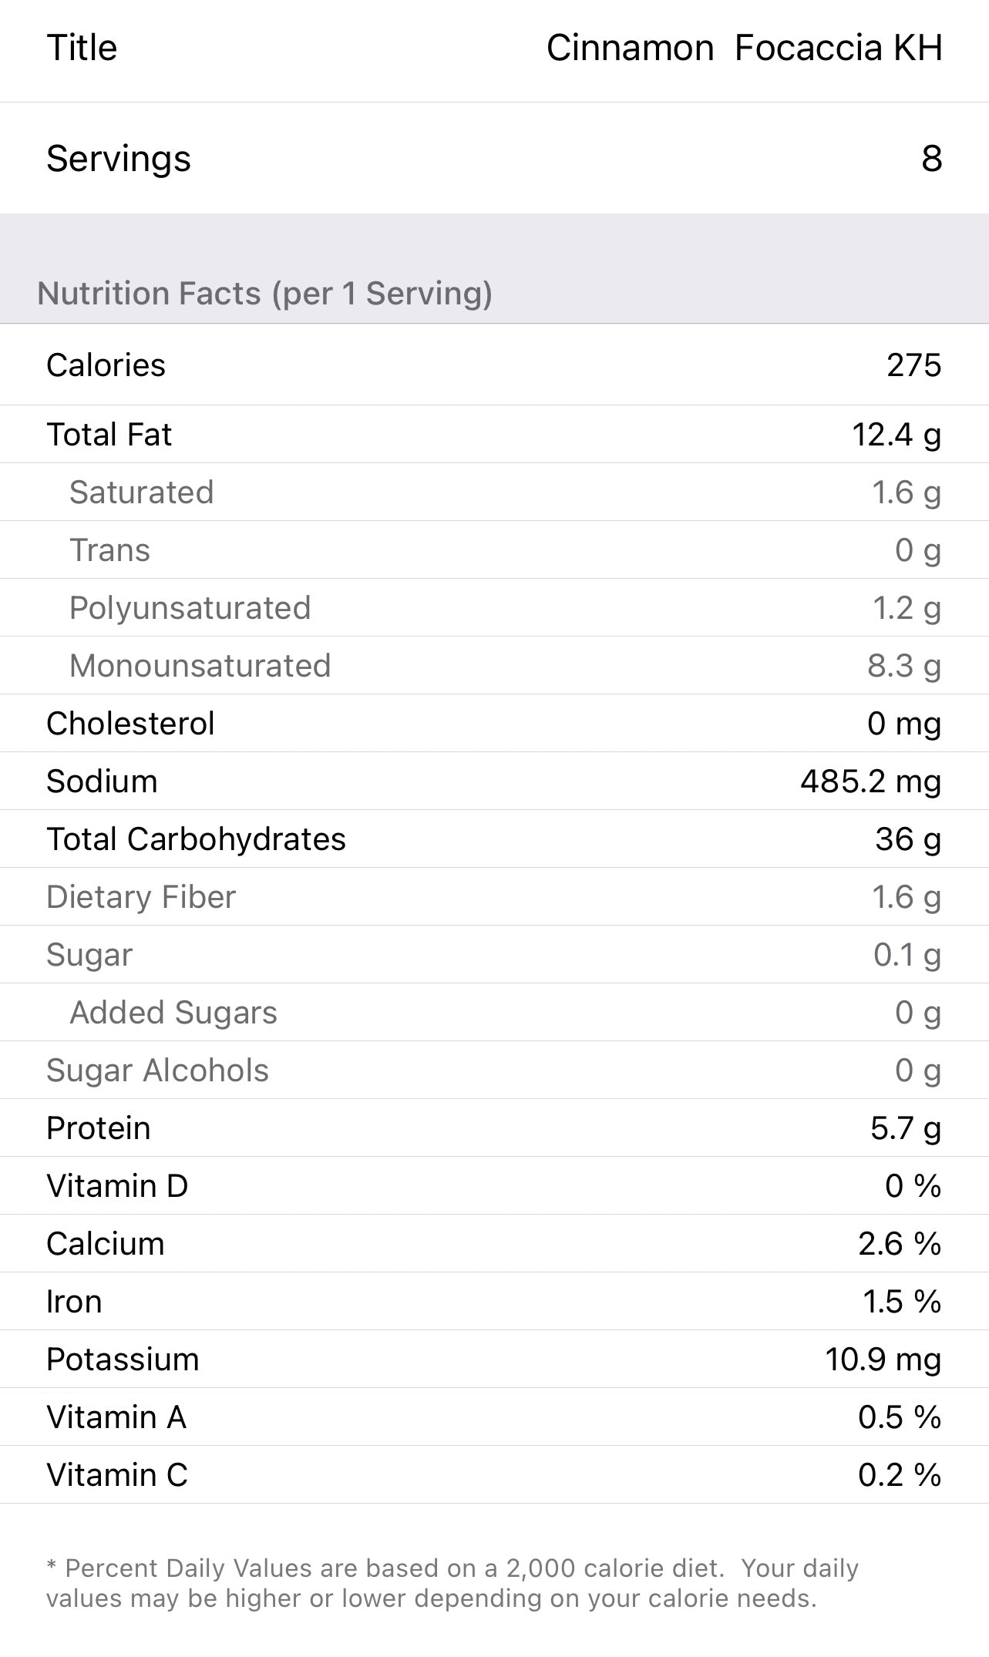Select the Iron value 1.5 %
Screen dimensions: 989x1657
pyautogui.click(x=901, y=1302)
